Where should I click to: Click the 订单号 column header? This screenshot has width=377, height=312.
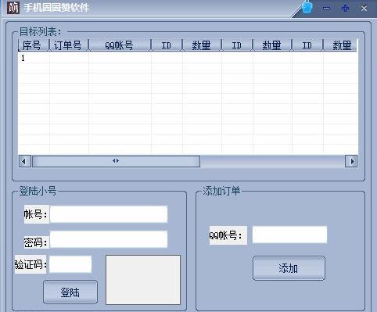[69, 45]
